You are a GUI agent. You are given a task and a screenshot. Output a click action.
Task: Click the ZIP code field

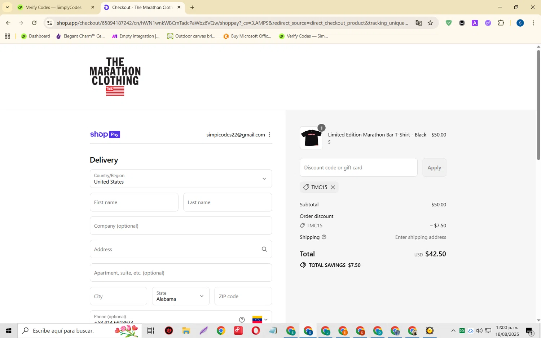point(243,296)
